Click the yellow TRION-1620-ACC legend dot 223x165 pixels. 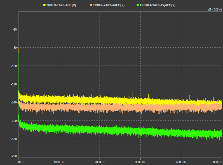pos(44,5)
